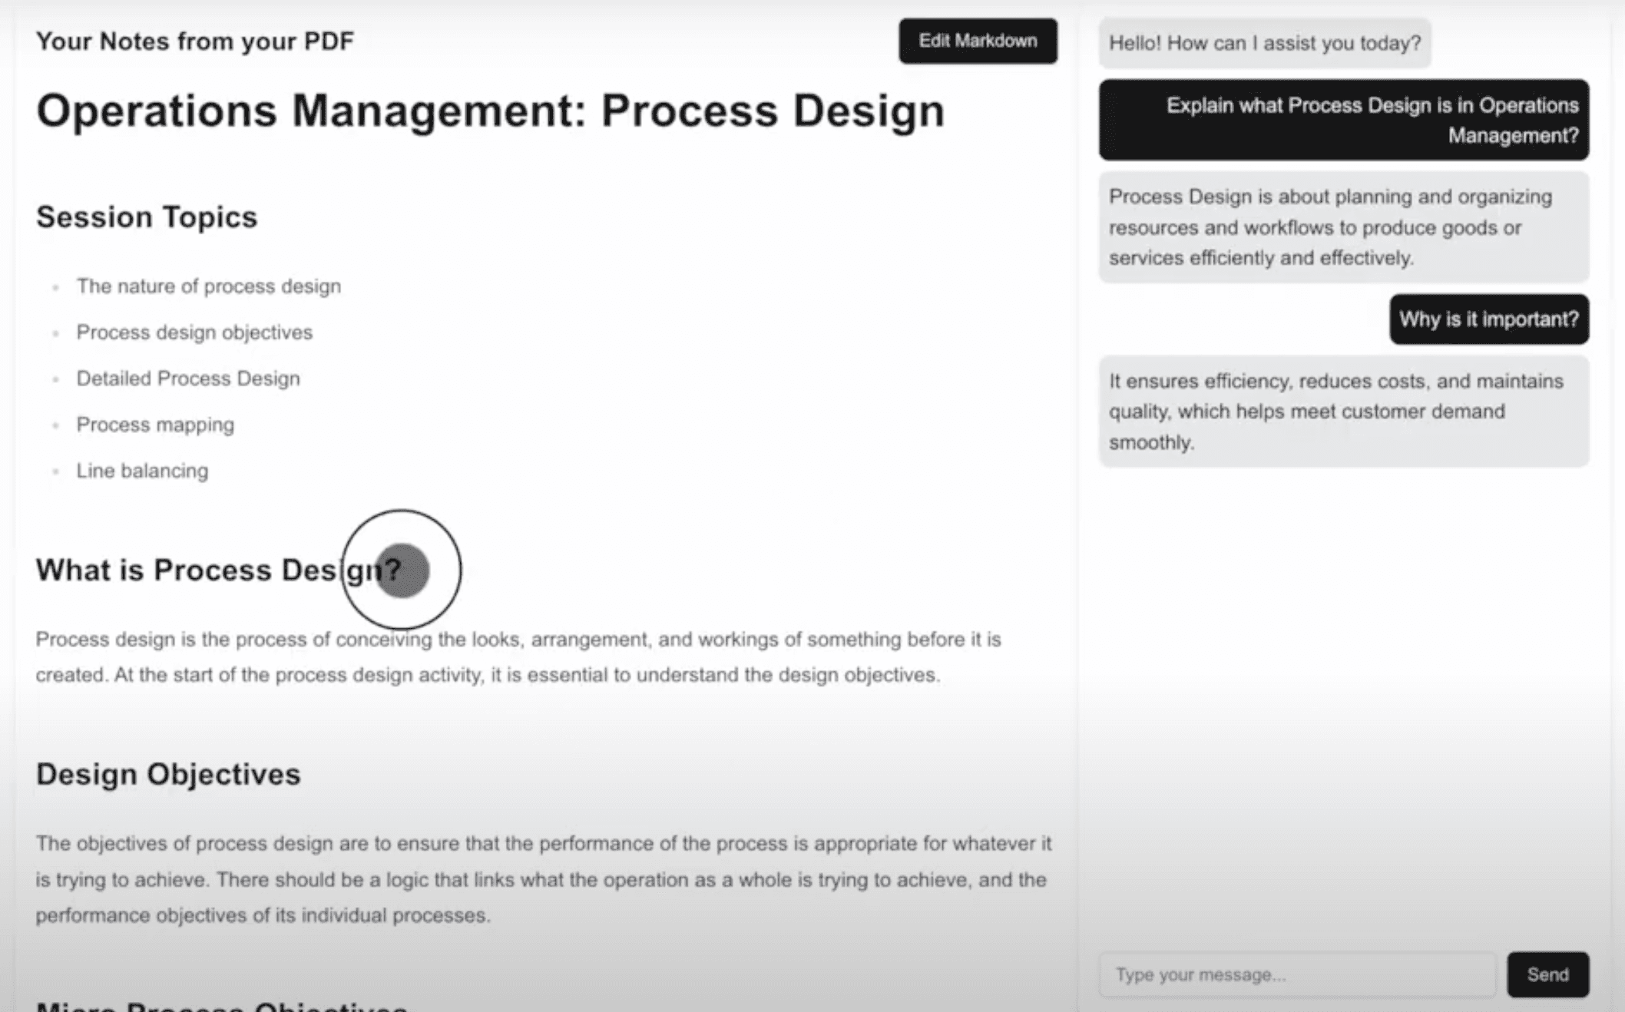Click the 'Hello! How can I assist you today?' bubble

(x=1264, y=44)
